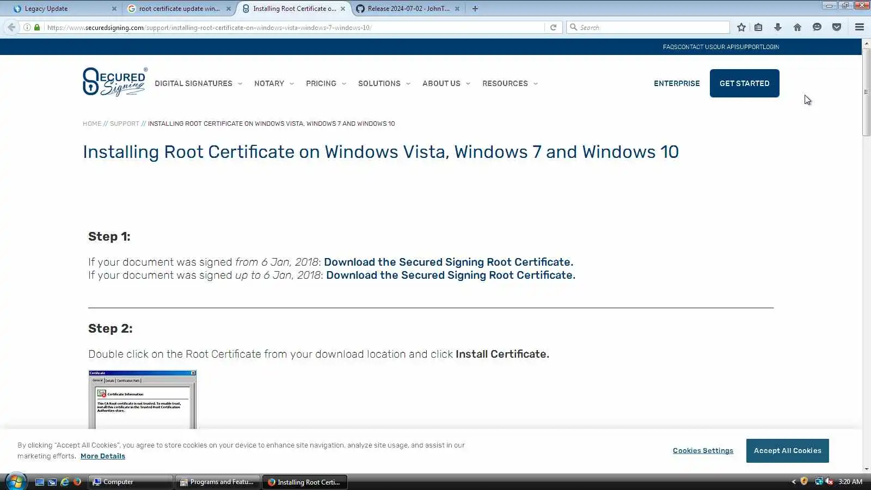This screenshot has width=871, height=490.
Task: Close the Installing Root Certificate tab
Action: coord(343,9)
